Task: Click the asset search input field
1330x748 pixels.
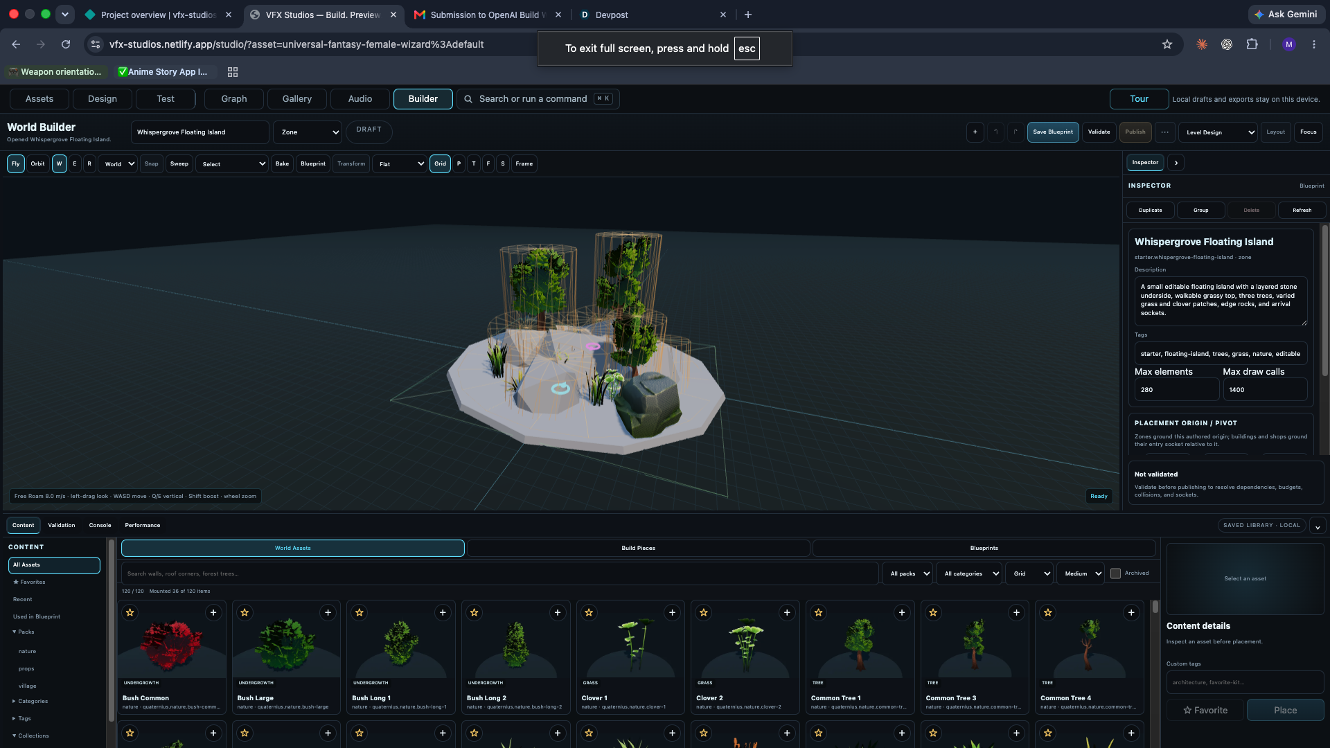Action: click(499, 573)
